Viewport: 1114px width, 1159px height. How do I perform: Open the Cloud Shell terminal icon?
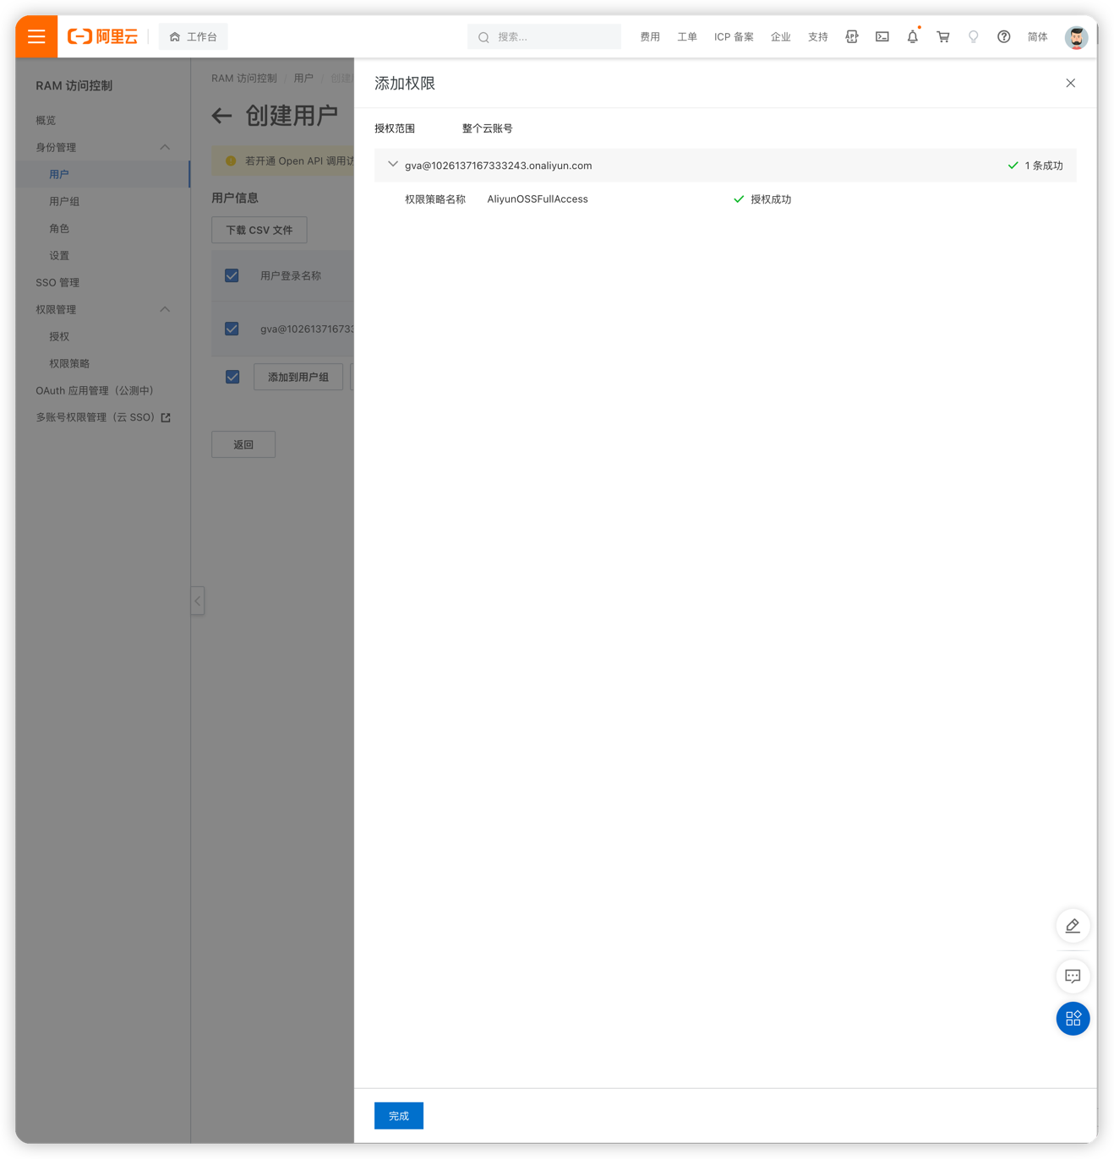pos(882,36)
